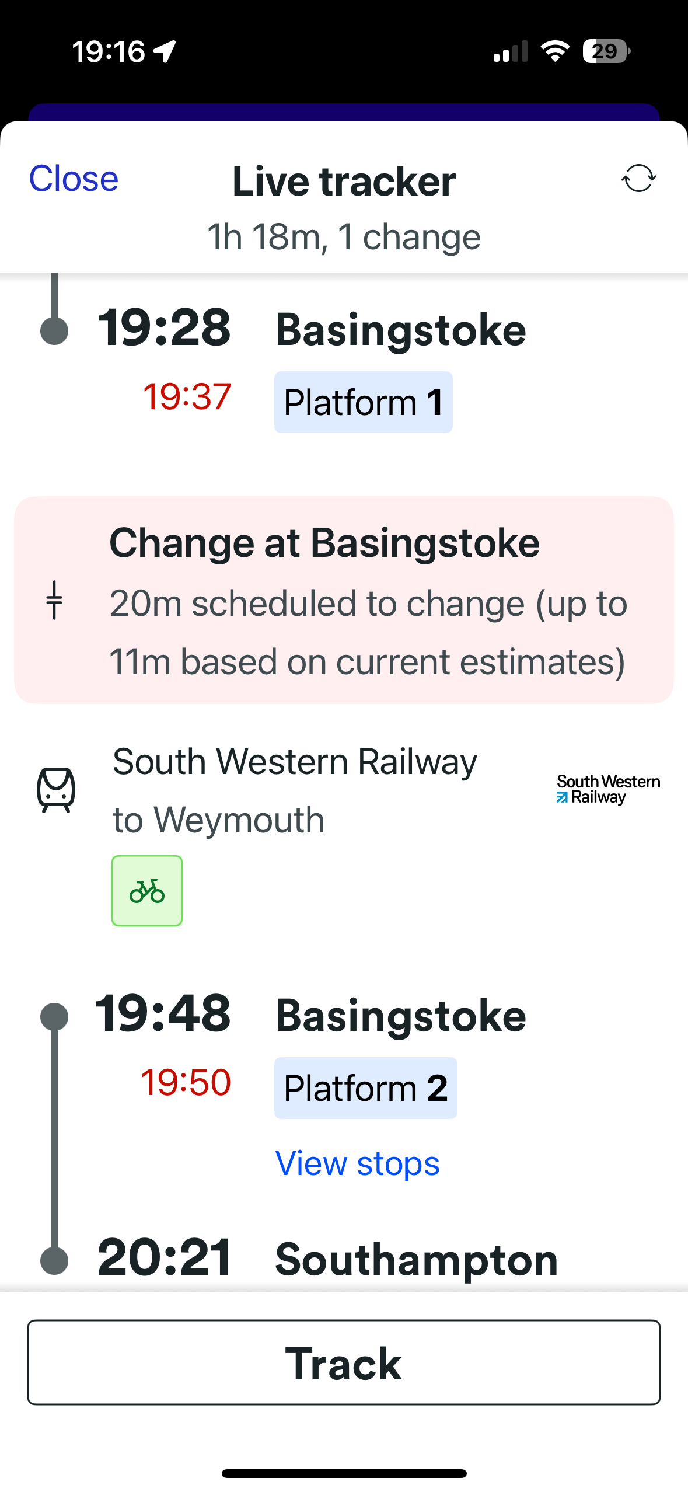Tap the change-platform icon in pink banner

54,600
